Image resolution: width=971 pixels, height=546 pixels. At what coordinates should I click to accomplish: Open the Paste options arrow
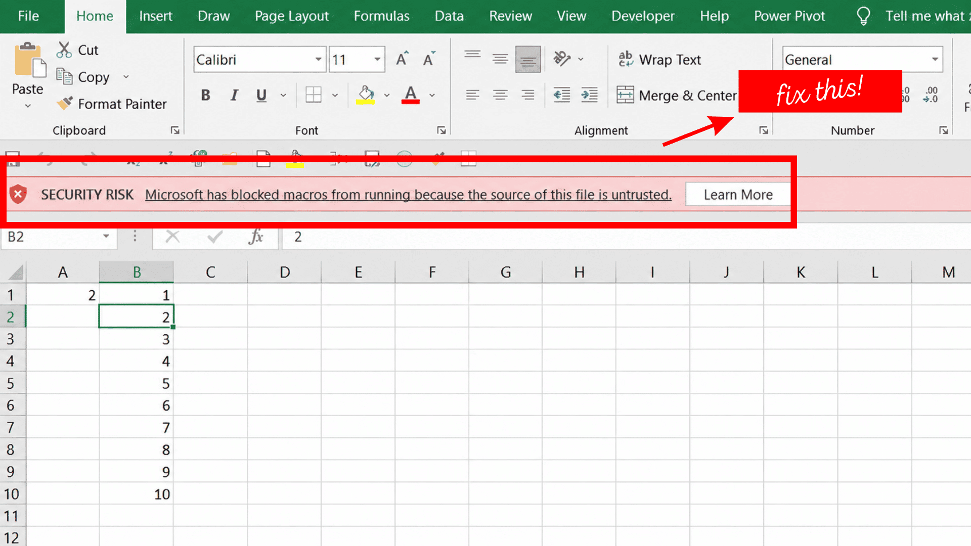coord(28,106)
